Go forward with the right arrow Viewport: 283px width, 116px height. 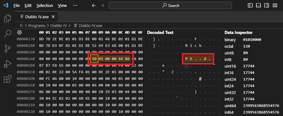click(102, 6)
